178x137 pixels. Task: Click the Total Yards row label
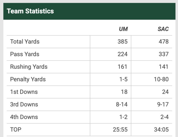point(25,42)
